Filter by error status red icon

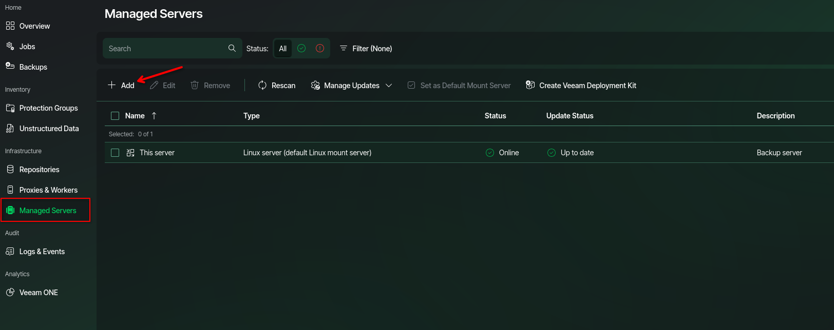point(320,48)
